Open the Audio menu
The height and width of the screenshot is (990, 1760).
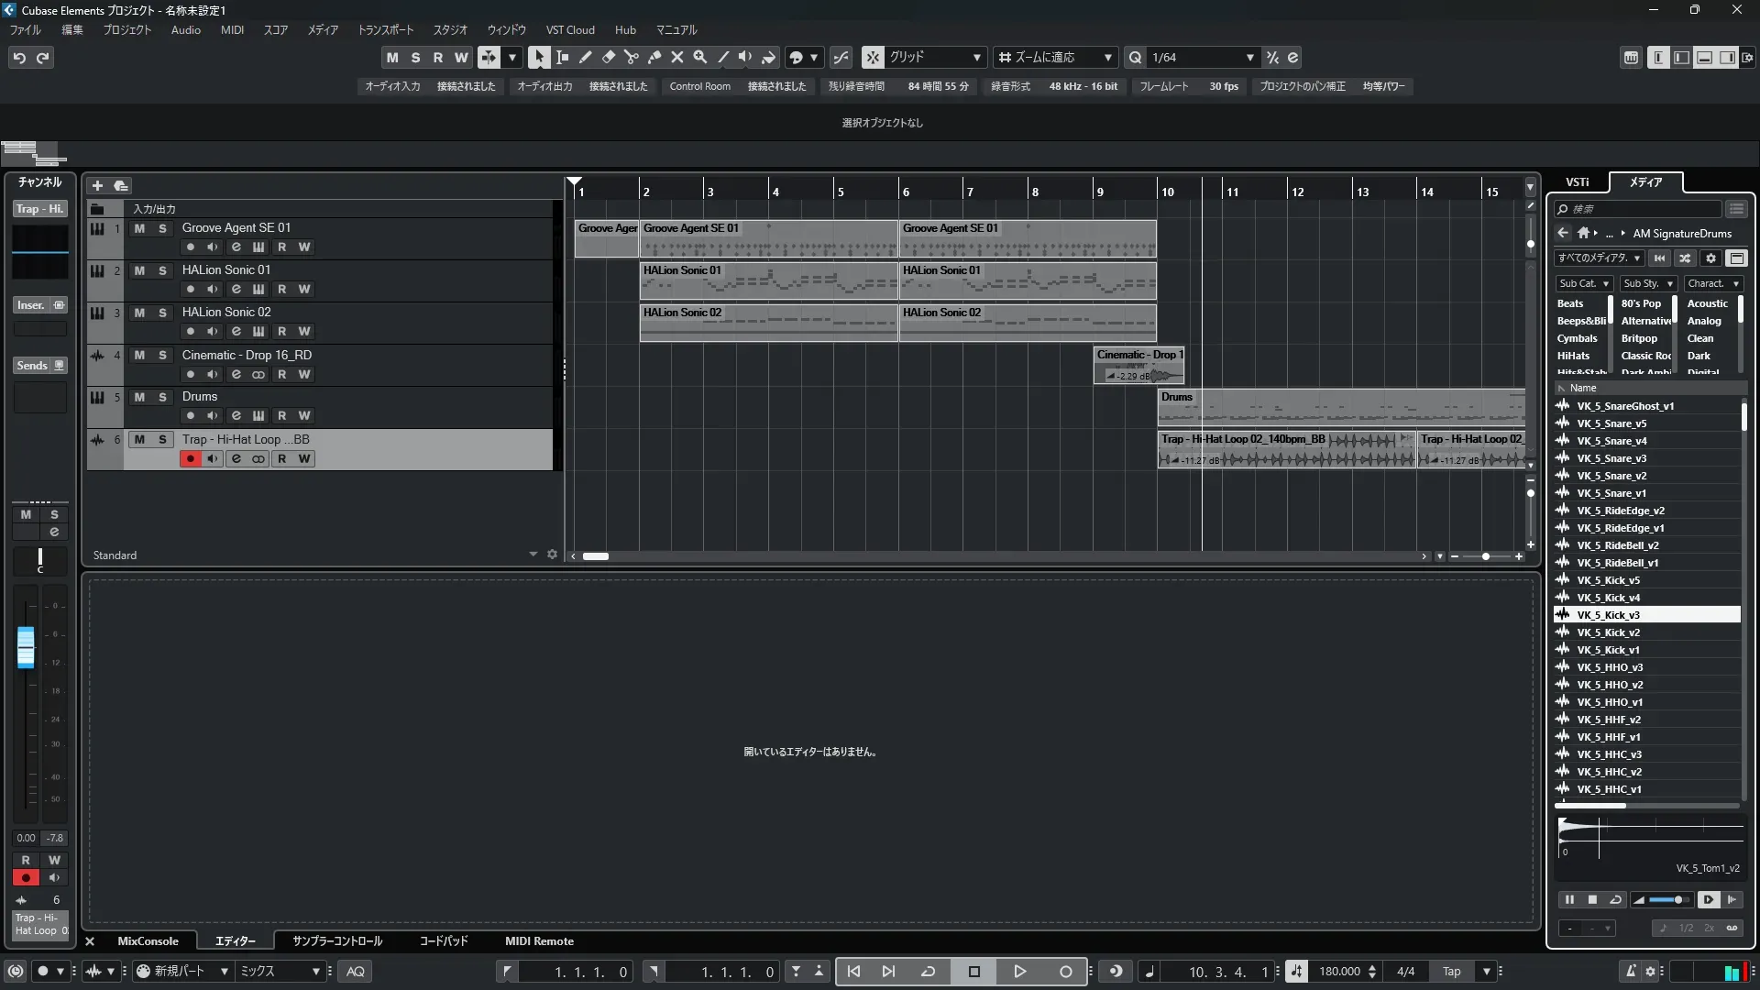185,30
